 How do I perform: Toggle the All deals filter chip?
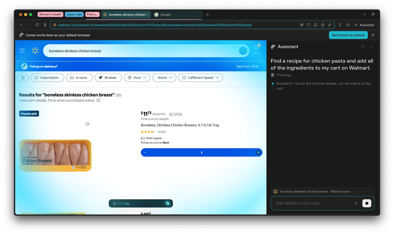pos(108,78)
